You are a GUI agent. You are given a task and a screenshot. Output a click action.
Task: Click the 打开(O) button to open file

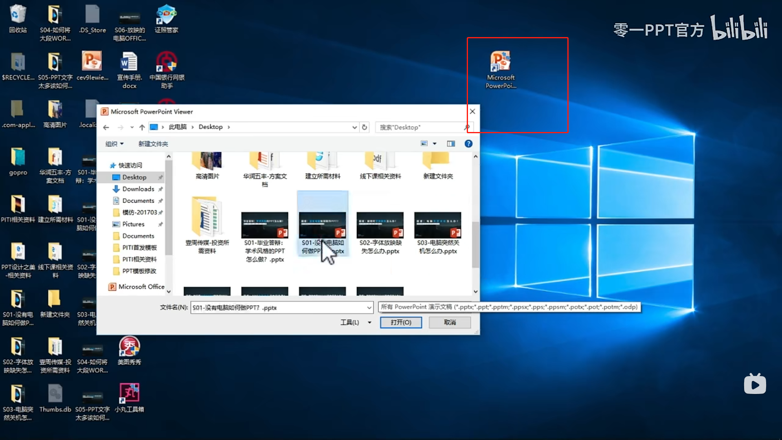(x=401, y=322)
